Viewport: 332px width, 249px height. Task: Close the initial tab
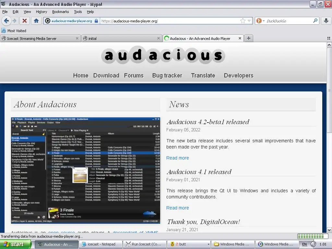coord(158,38)
